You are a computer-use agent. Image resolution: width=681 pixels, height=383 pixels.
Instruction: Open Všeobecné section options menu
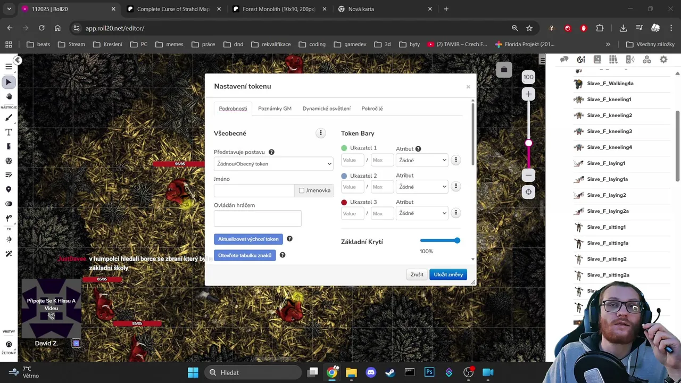[320, 133]
